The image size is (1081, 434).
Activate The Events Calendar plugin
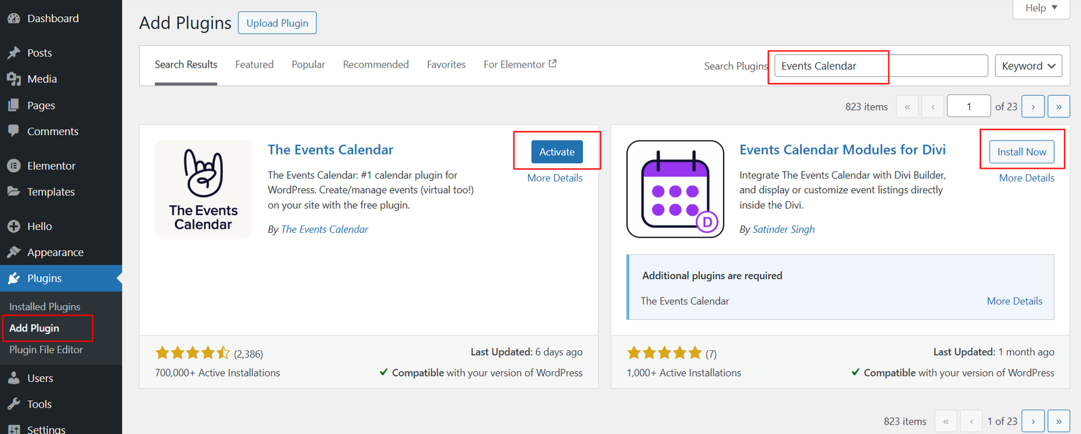557,152
